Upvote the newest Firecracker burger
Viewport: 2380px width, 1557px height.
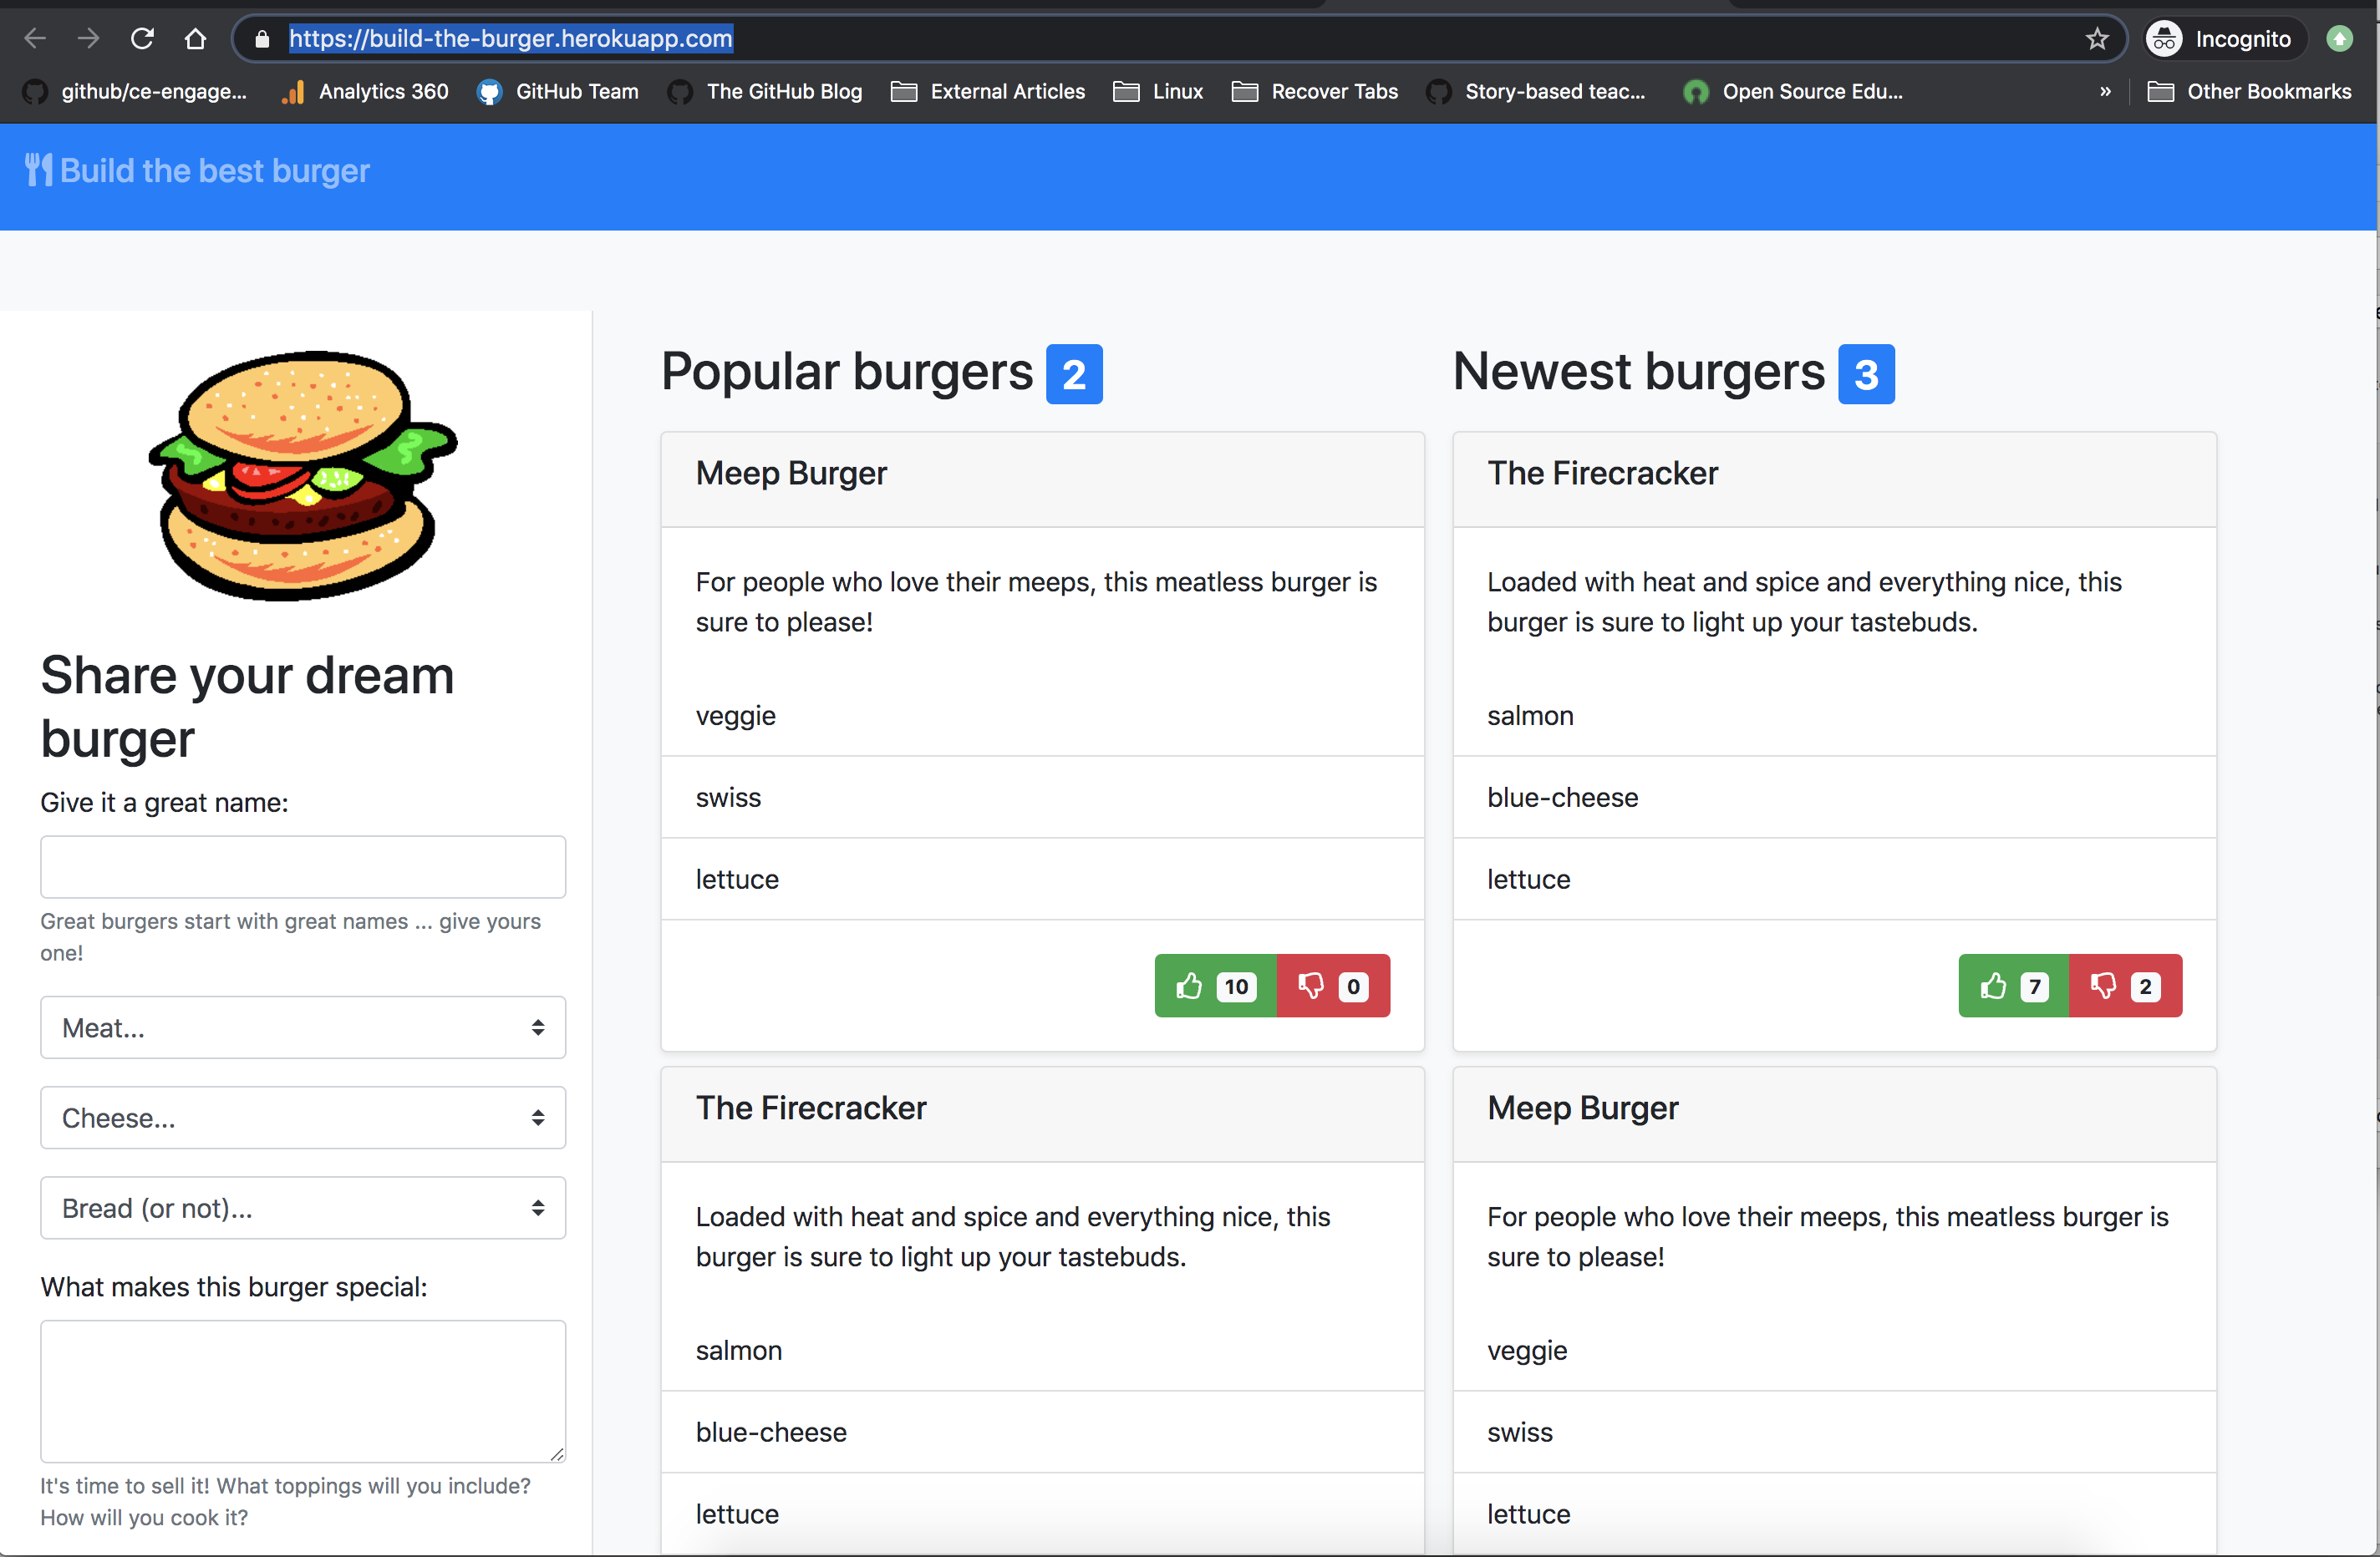2013,986
